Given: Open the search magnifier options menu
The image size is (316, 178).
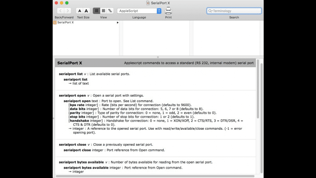Looking at the screenshot, I should [210, 11].
